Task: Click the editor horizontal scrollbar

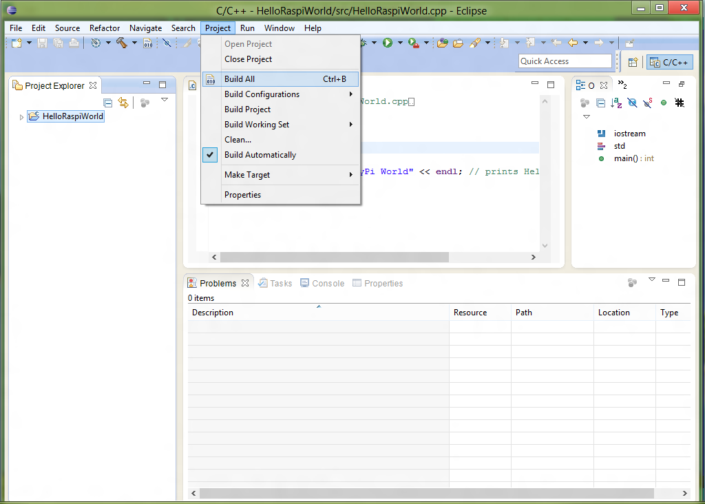Action: 335,258
